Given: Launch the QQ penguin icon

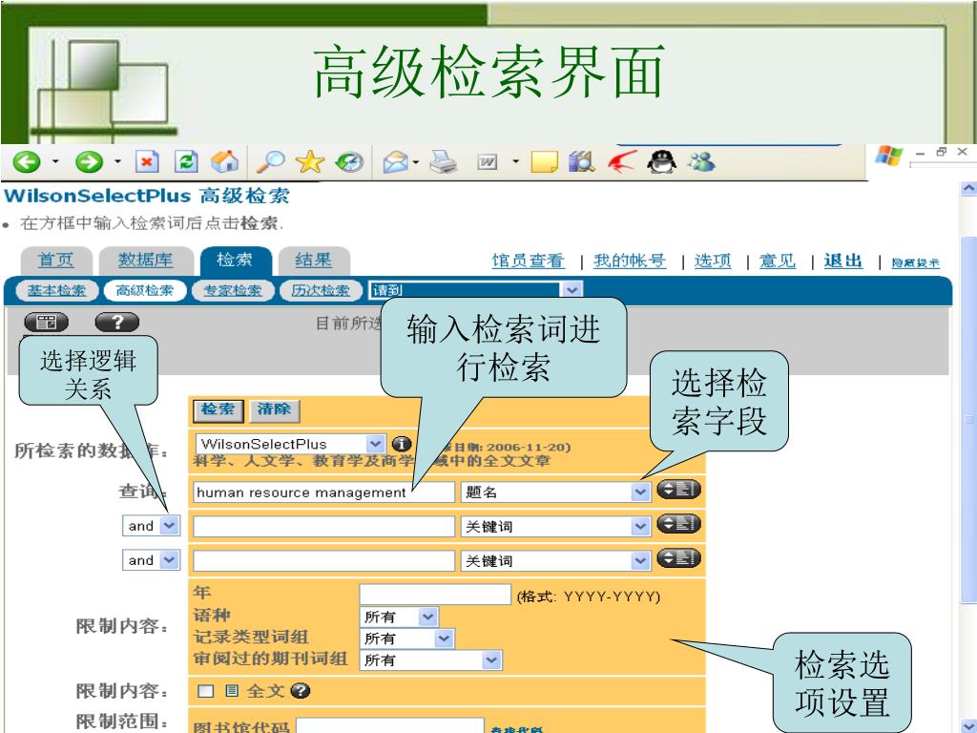Looking at the screenshot, I should (x=661, y=162).
